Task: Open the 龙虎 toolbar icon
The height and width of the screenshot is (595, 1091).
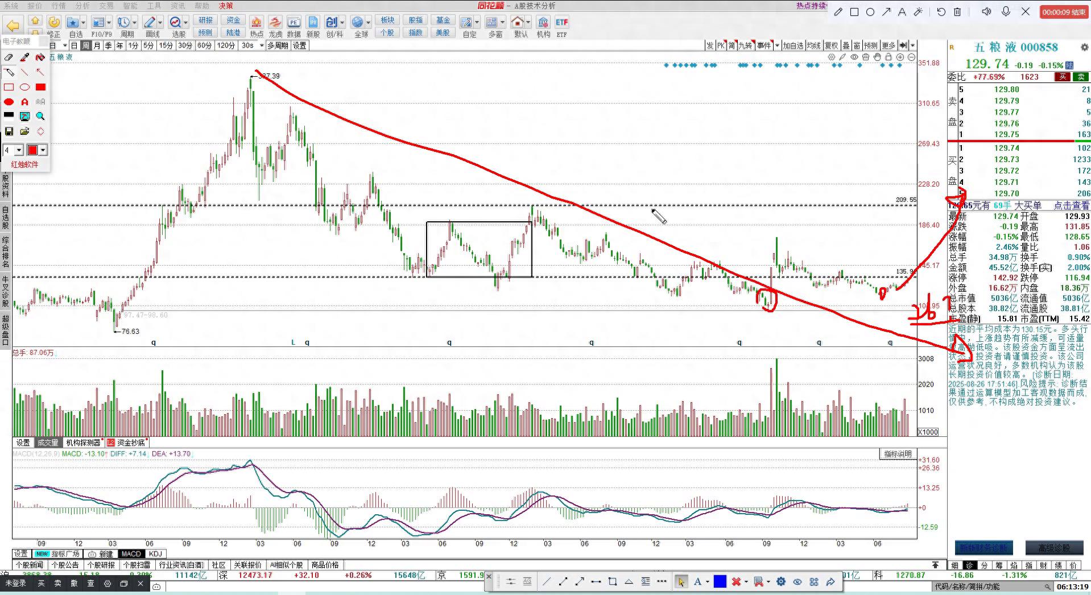Action: pyautogui.click(x=275, y=26)
